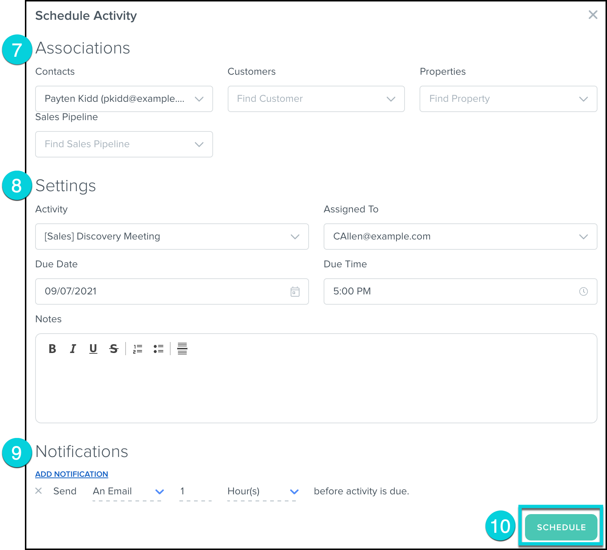Click the Add Notification link
This screenshot has width=607, height=550.
[72, 474]
